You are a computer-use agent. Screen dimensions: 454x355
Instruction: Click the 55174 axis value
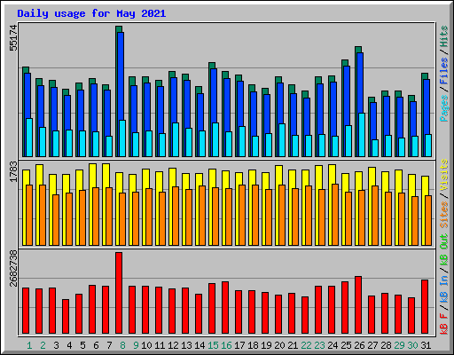(13, 38)
